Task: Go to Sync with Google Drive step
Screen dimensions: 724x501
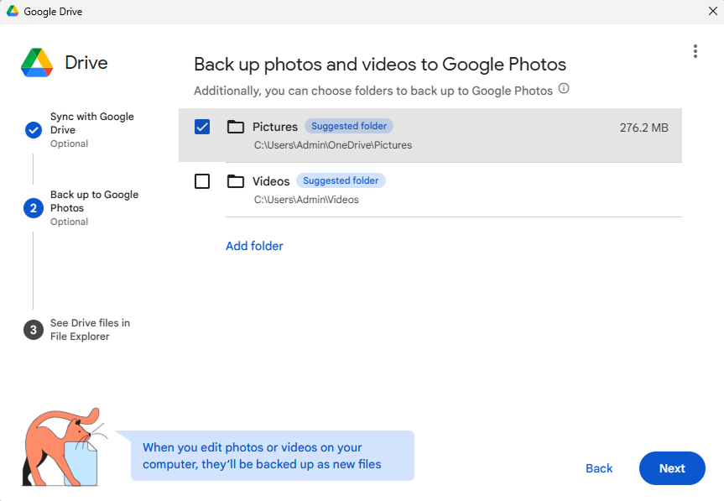Action: [91, 123]
